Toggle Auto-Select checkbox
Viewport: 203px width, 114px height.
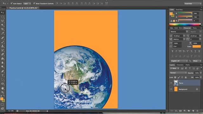tap(11, 3)
